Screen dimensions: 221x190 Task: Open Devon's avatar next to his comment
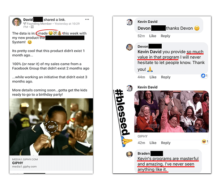[x=129, y=47]
